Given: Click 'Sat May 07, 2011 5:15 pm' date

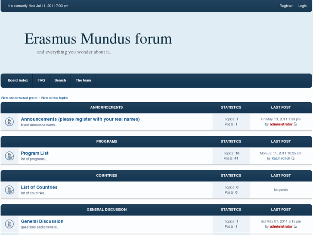Looking at the screenshot, I should click(x=281, y=221).
